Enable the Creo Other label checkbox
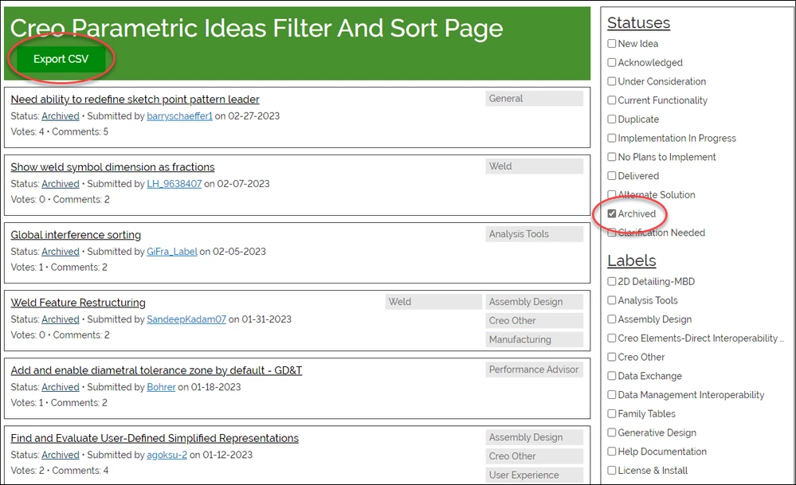Screen dimensions: 796x485 pyautogui.click(x=612, y=357)
